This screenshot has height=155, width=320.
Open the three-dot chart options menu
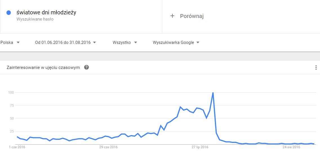click(316, 68)
